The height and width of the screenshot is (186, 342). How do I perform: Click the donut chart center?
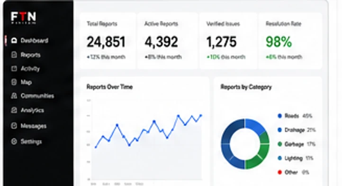[245, 144]
